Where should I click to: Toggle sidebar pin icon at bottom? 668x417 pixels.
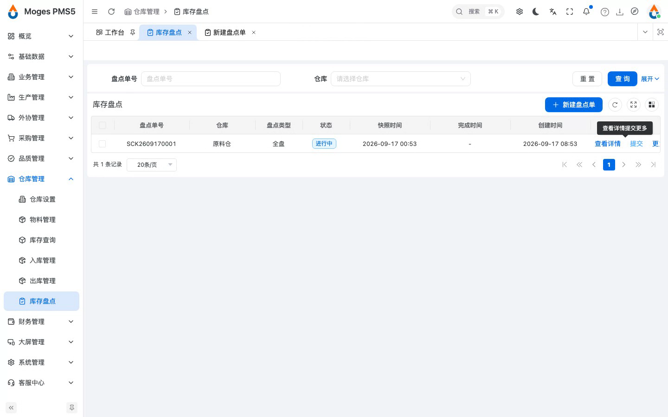pyautogui.click(x=72, y=408)
